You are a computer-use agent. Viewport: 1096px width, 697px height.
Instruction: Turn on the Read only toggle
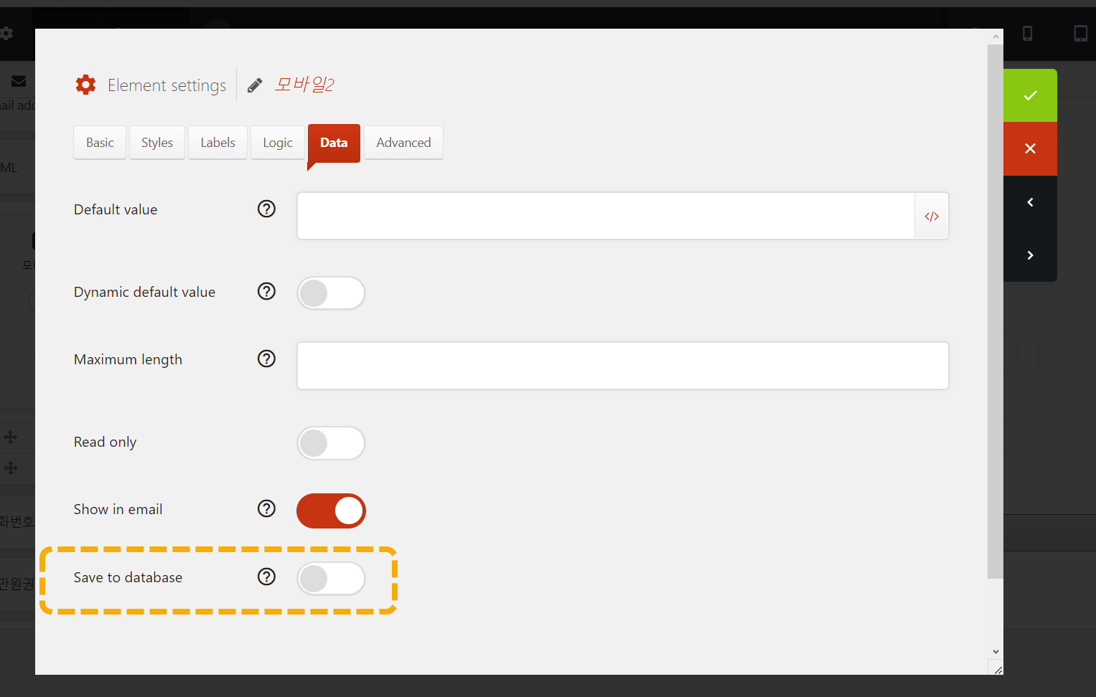point(331,442)
